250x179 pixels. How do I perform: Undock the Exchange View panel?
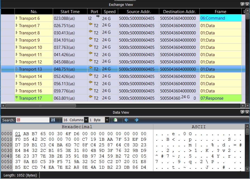tap(242, 4)
